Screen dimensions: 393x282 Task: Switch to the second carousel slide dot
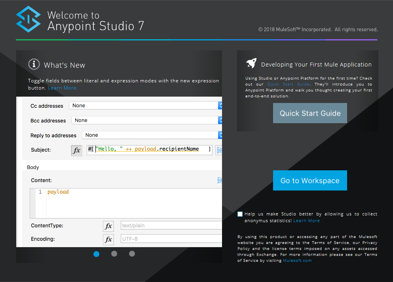(114, 253)
